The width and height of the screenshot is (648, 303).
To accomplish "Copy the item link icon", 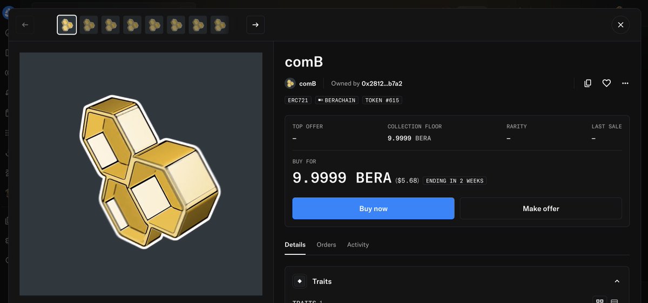I will (x=588, y=83).
